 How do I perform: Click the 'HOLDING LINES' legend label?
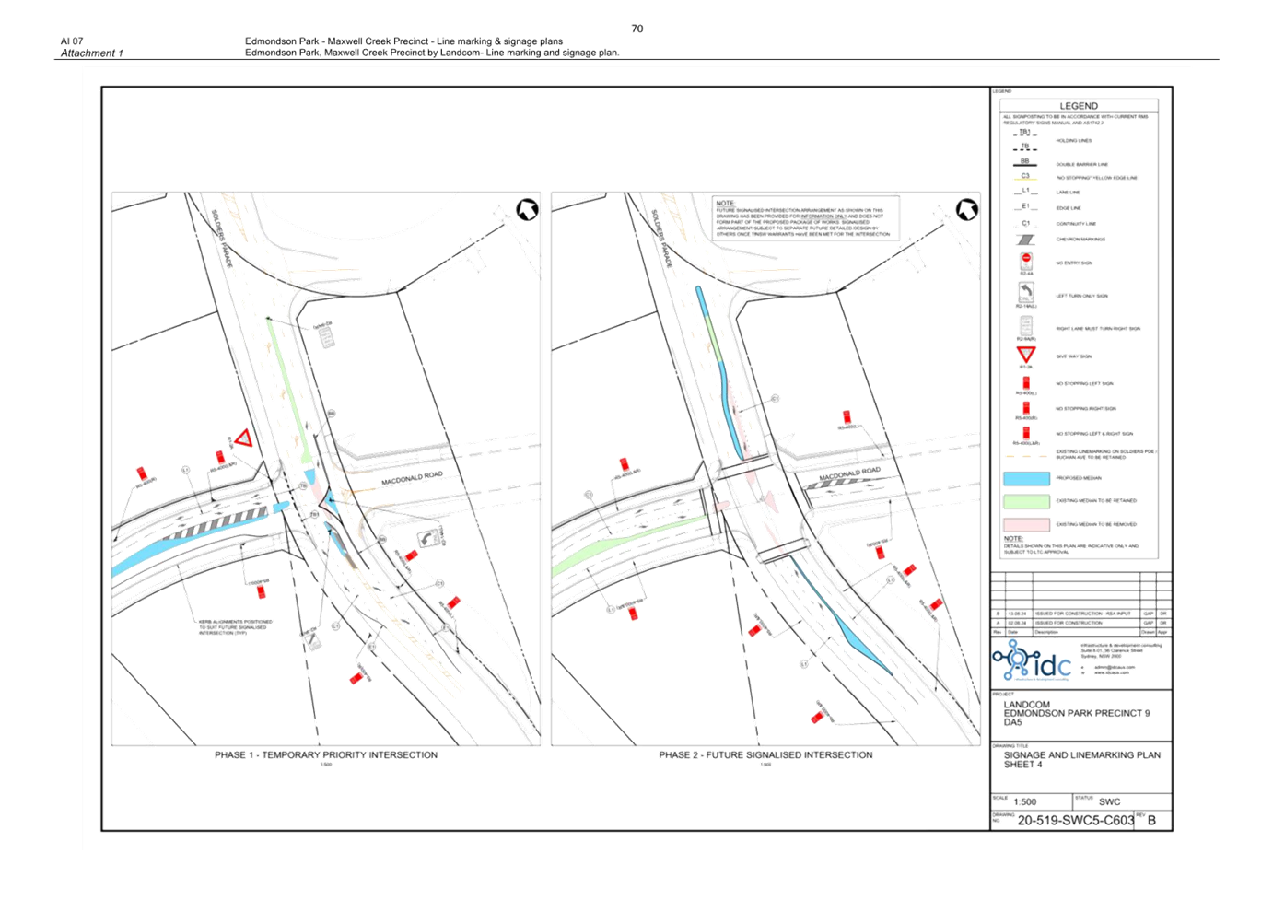1073,141
